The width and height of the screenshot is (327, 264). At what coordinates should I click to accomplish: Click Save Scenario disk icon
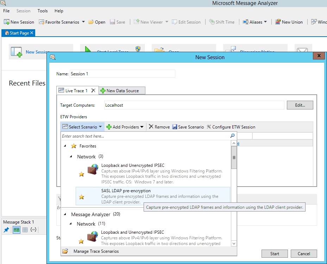tap(175, 127)
